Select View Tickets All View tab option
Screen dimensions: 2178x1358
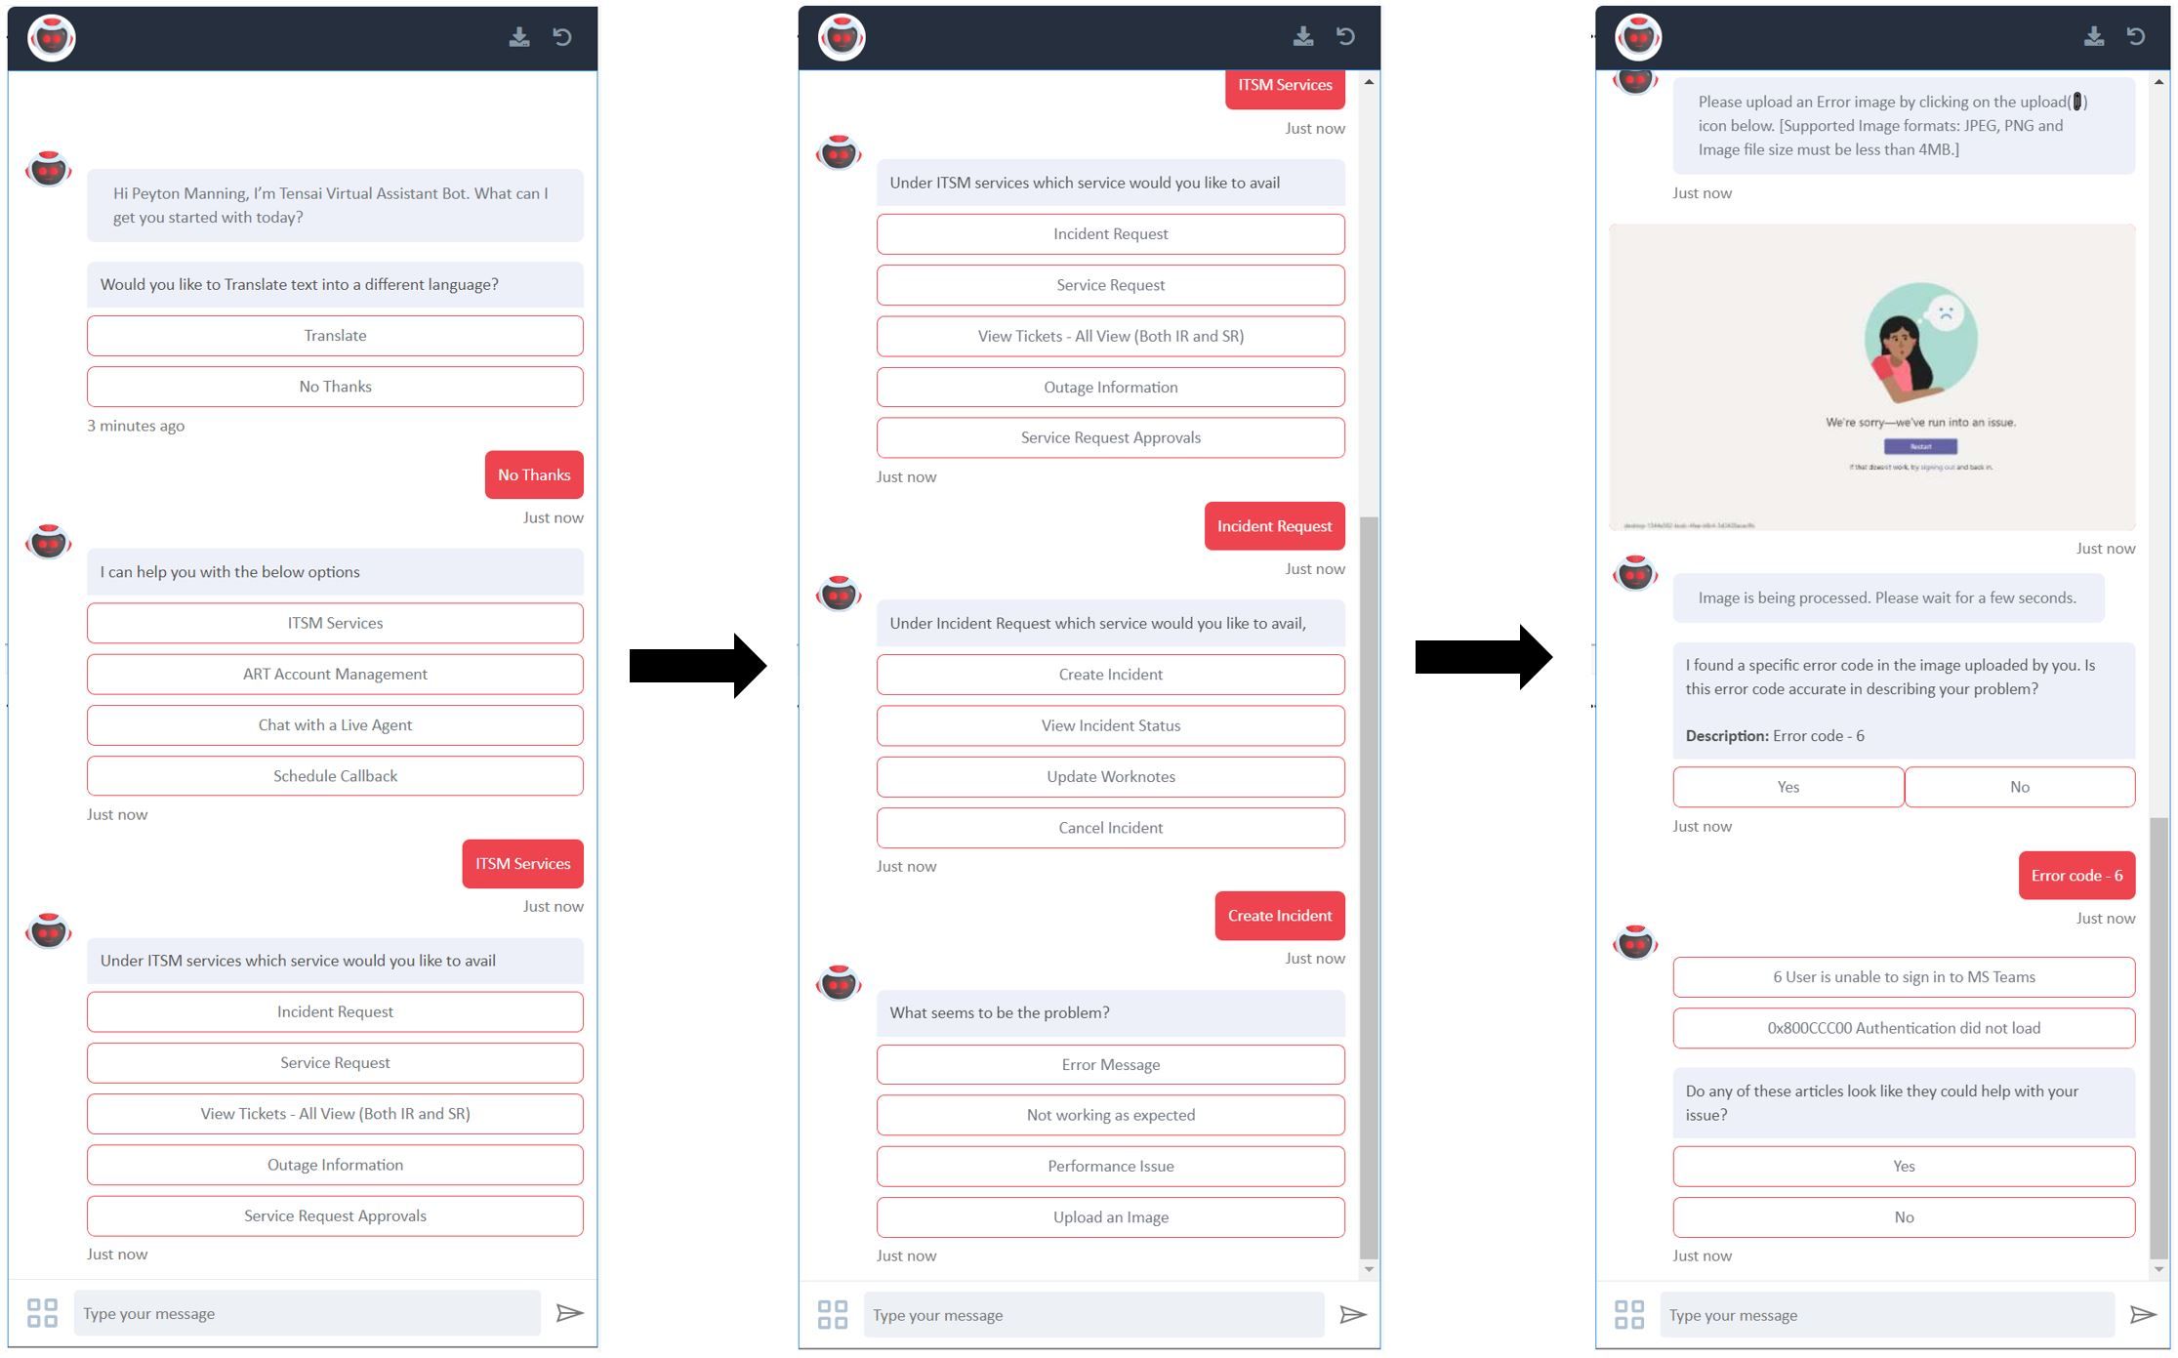point(333,1112)
